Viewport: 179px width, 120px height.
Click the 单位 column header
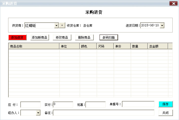pos(69,46)
